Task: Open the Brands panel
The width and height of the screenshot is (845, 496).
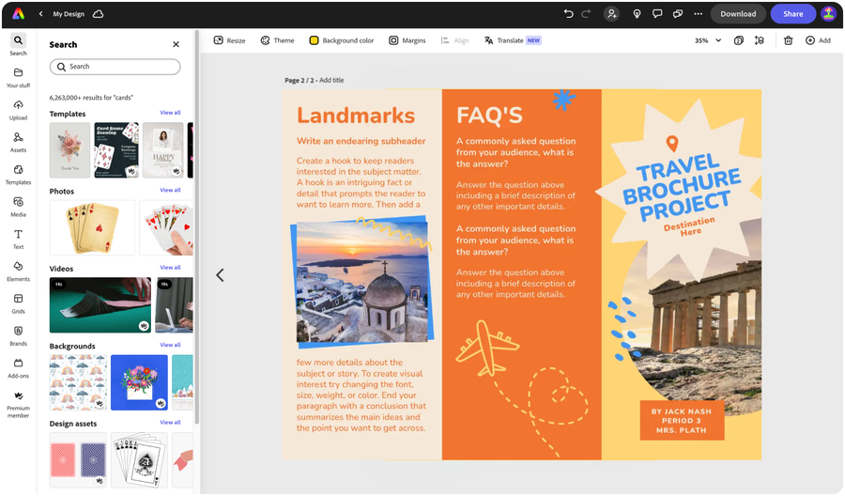Action: pos(19,336)
